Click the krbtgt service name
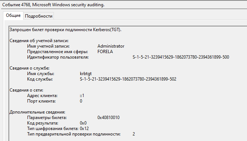This screenshot has width=247, height=141. pos(86,74)
